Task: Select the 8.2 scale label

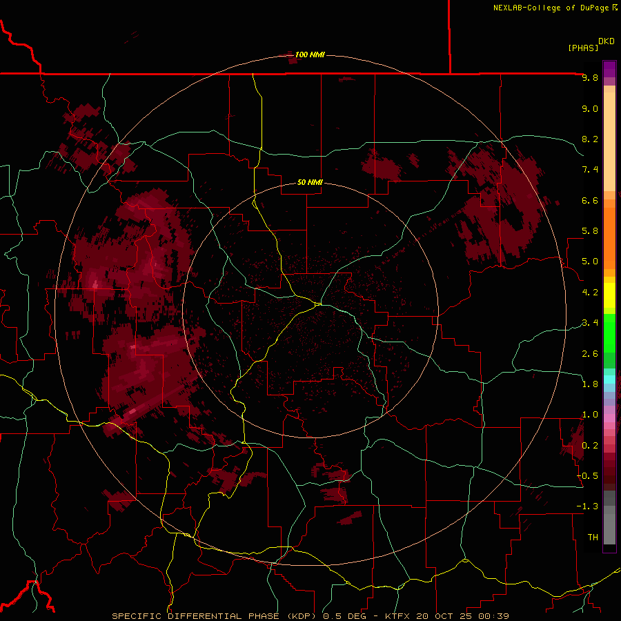Action: tap(590, 139)
